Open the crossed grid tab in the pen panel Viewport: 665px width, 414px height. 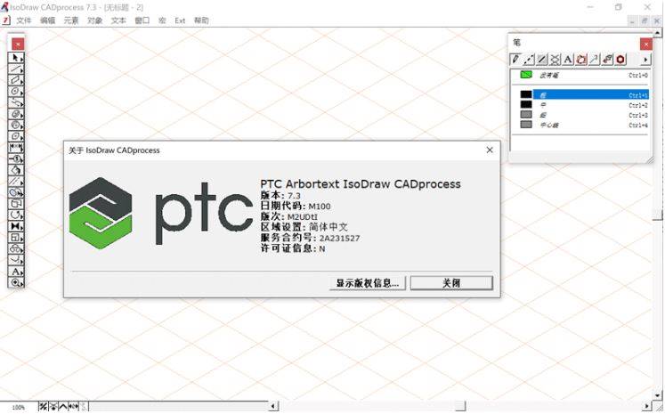click(x=555, y=60)
